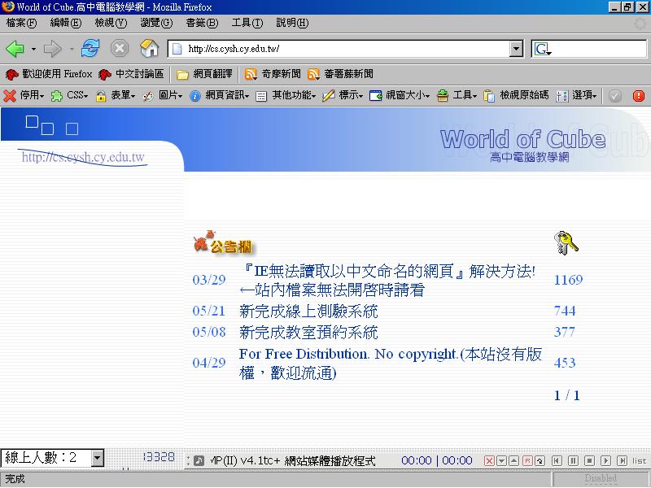This screenshot has height=488, width=651.
Task: Skip to next track in media player
Action: click(622, 460)
